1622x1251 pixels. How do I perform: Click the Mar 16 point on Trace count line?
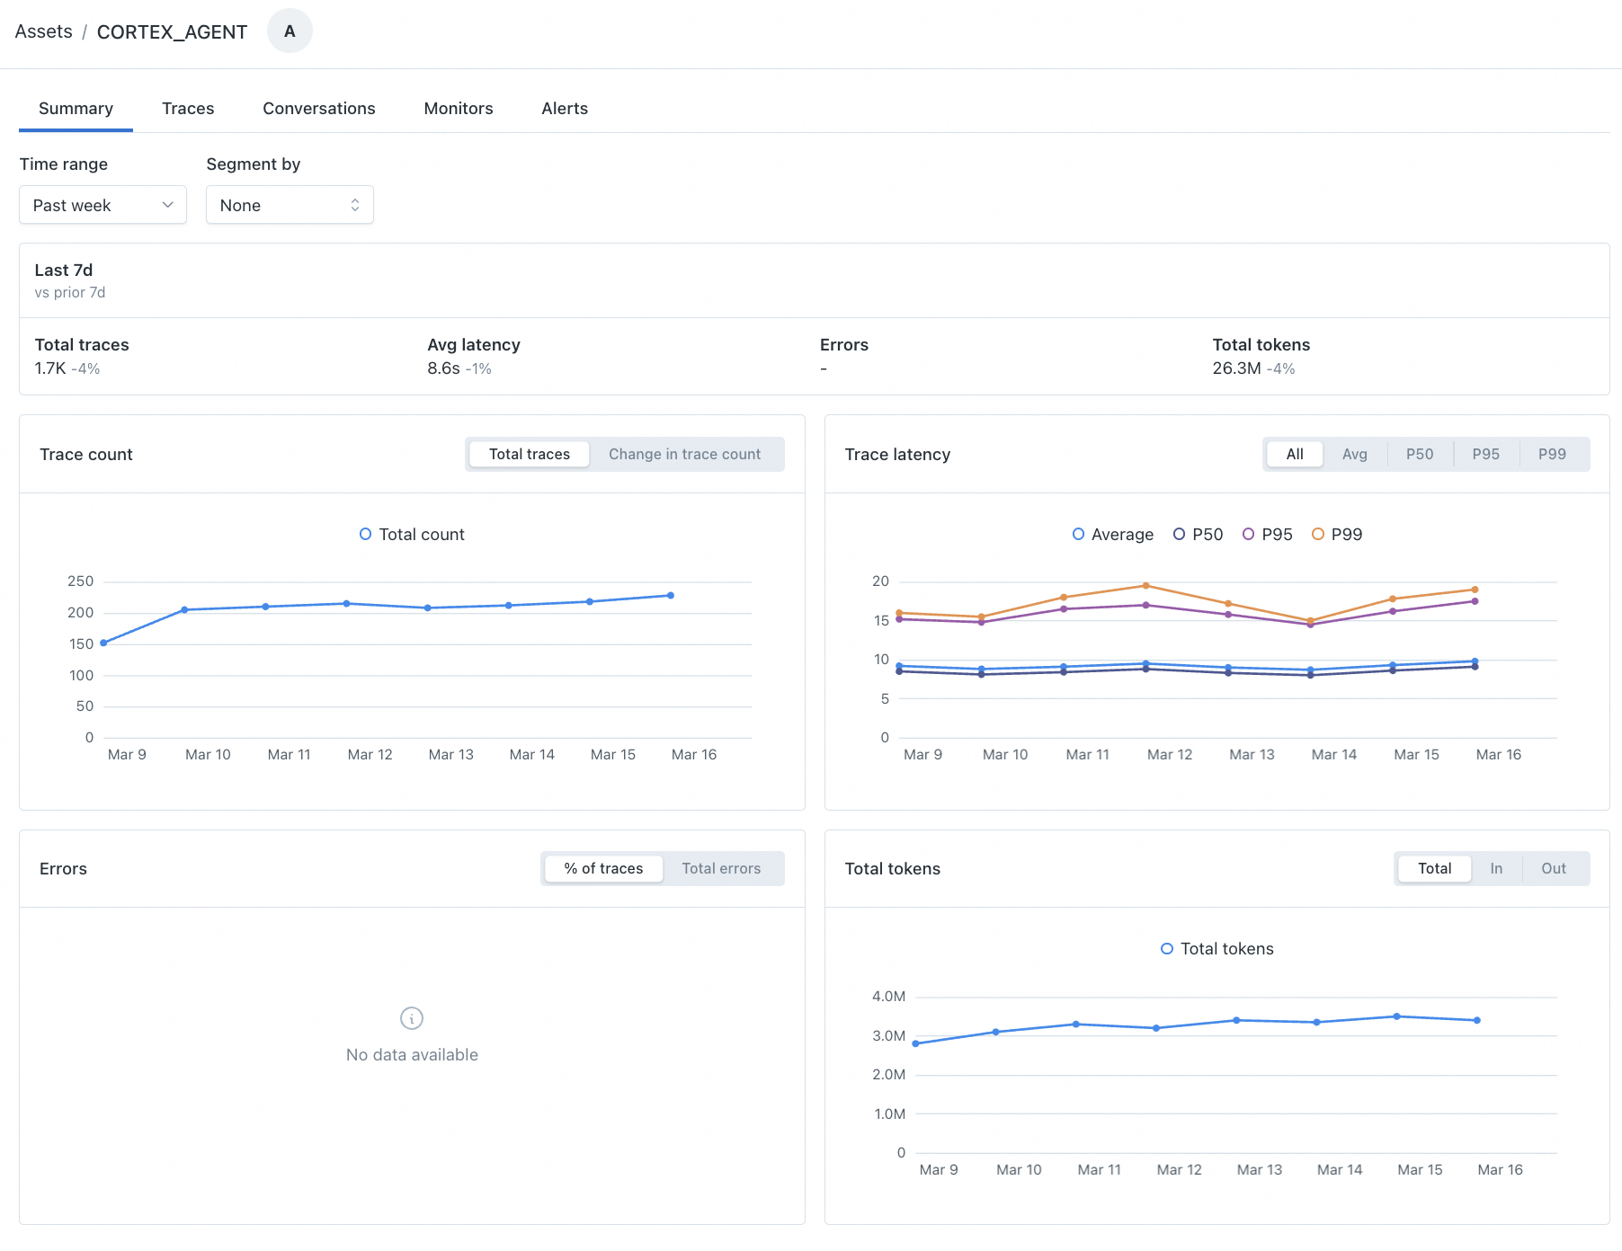671,595
